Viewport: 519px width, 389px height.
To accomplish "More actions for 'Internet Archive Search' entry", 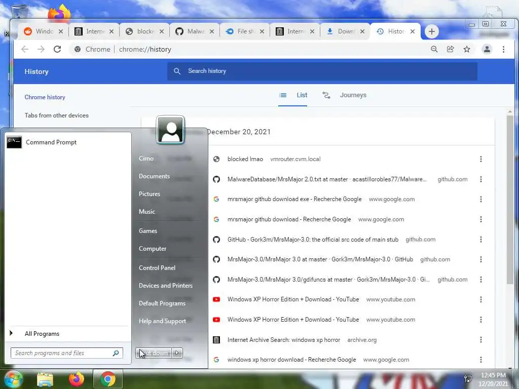I will pos(481,340).
